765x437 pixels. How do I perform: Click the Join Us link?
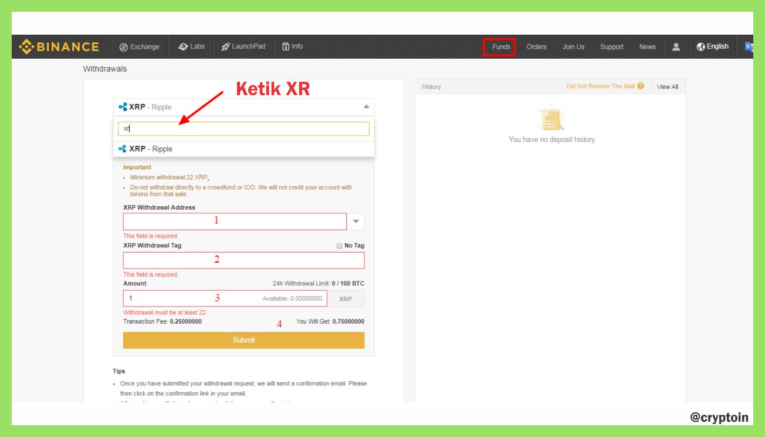[573, 47]
